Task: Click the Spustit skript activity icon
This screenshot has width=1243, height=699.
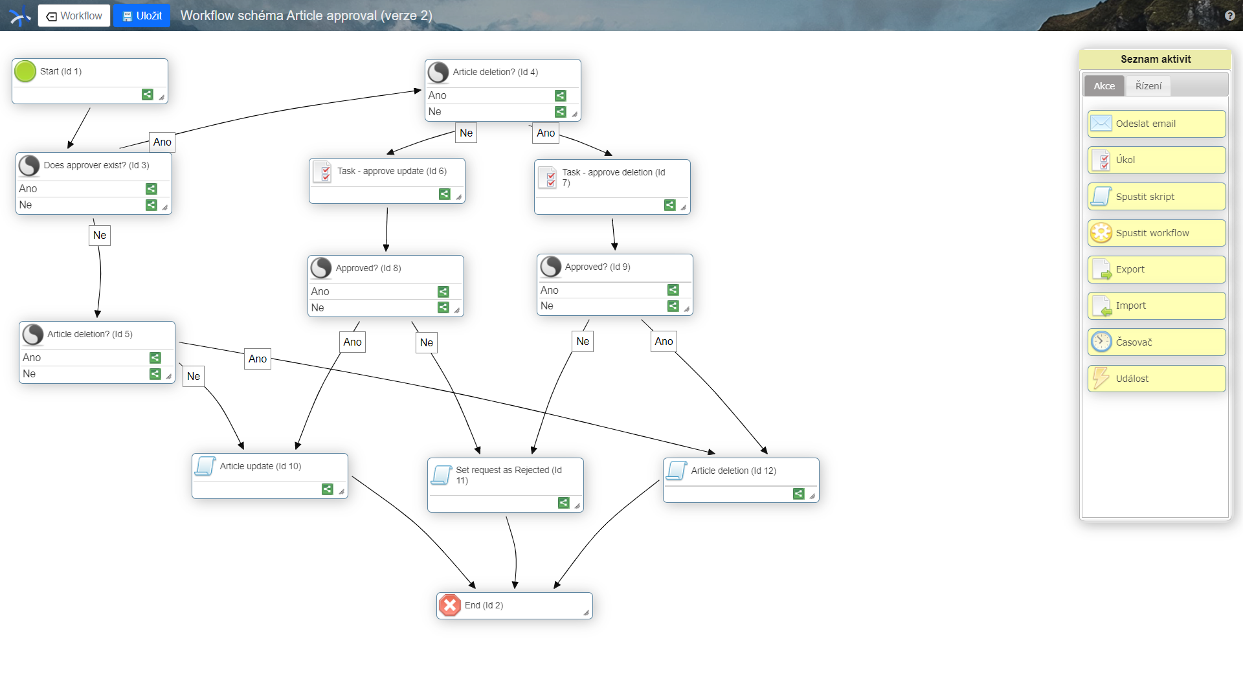Action: tap(1101, 195)
